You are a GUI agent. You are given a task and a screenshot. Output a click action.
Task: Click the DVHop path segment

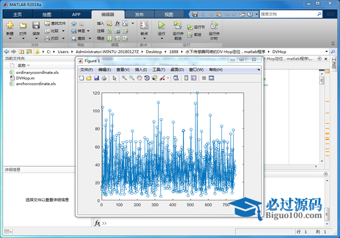point(279,51)
